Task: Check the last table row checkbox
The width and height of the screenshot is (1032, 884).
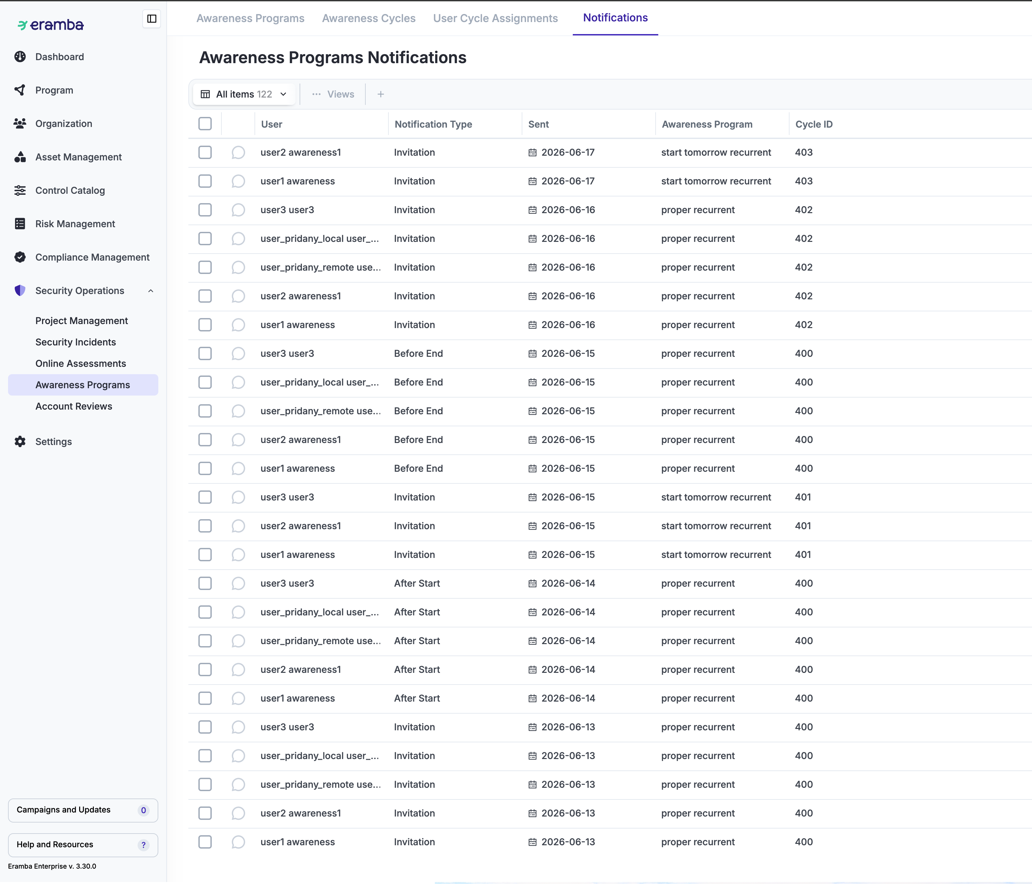Action: tap(205, 842)
